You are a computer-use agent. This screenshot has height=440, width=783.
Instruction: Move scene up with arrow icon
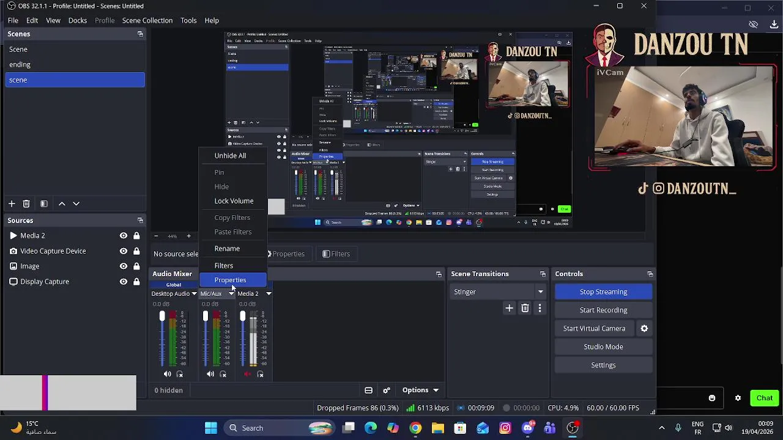click(62, 204)
